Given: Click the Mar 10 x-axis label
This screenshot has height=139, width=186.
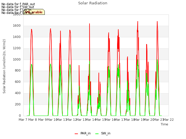Looking at the screenshot, I should (x=52, y=120).
